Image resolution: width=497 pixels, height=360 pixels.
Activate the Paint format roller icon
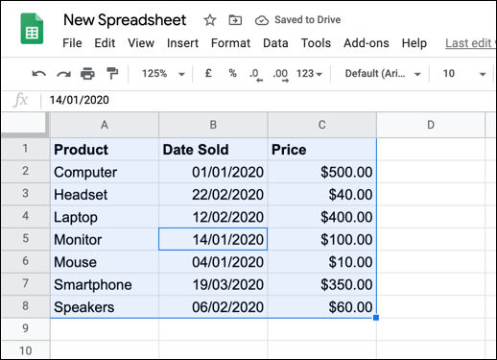(112, 73)
